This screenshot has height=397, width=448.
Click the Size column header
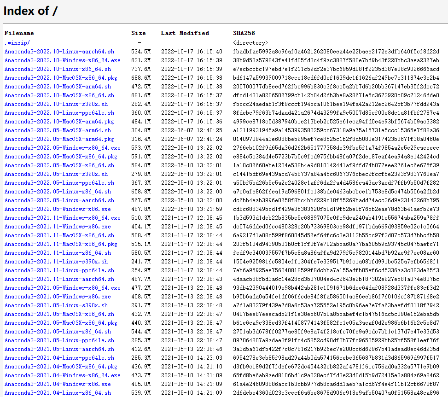pyautogui.click(x=139, y=33)
